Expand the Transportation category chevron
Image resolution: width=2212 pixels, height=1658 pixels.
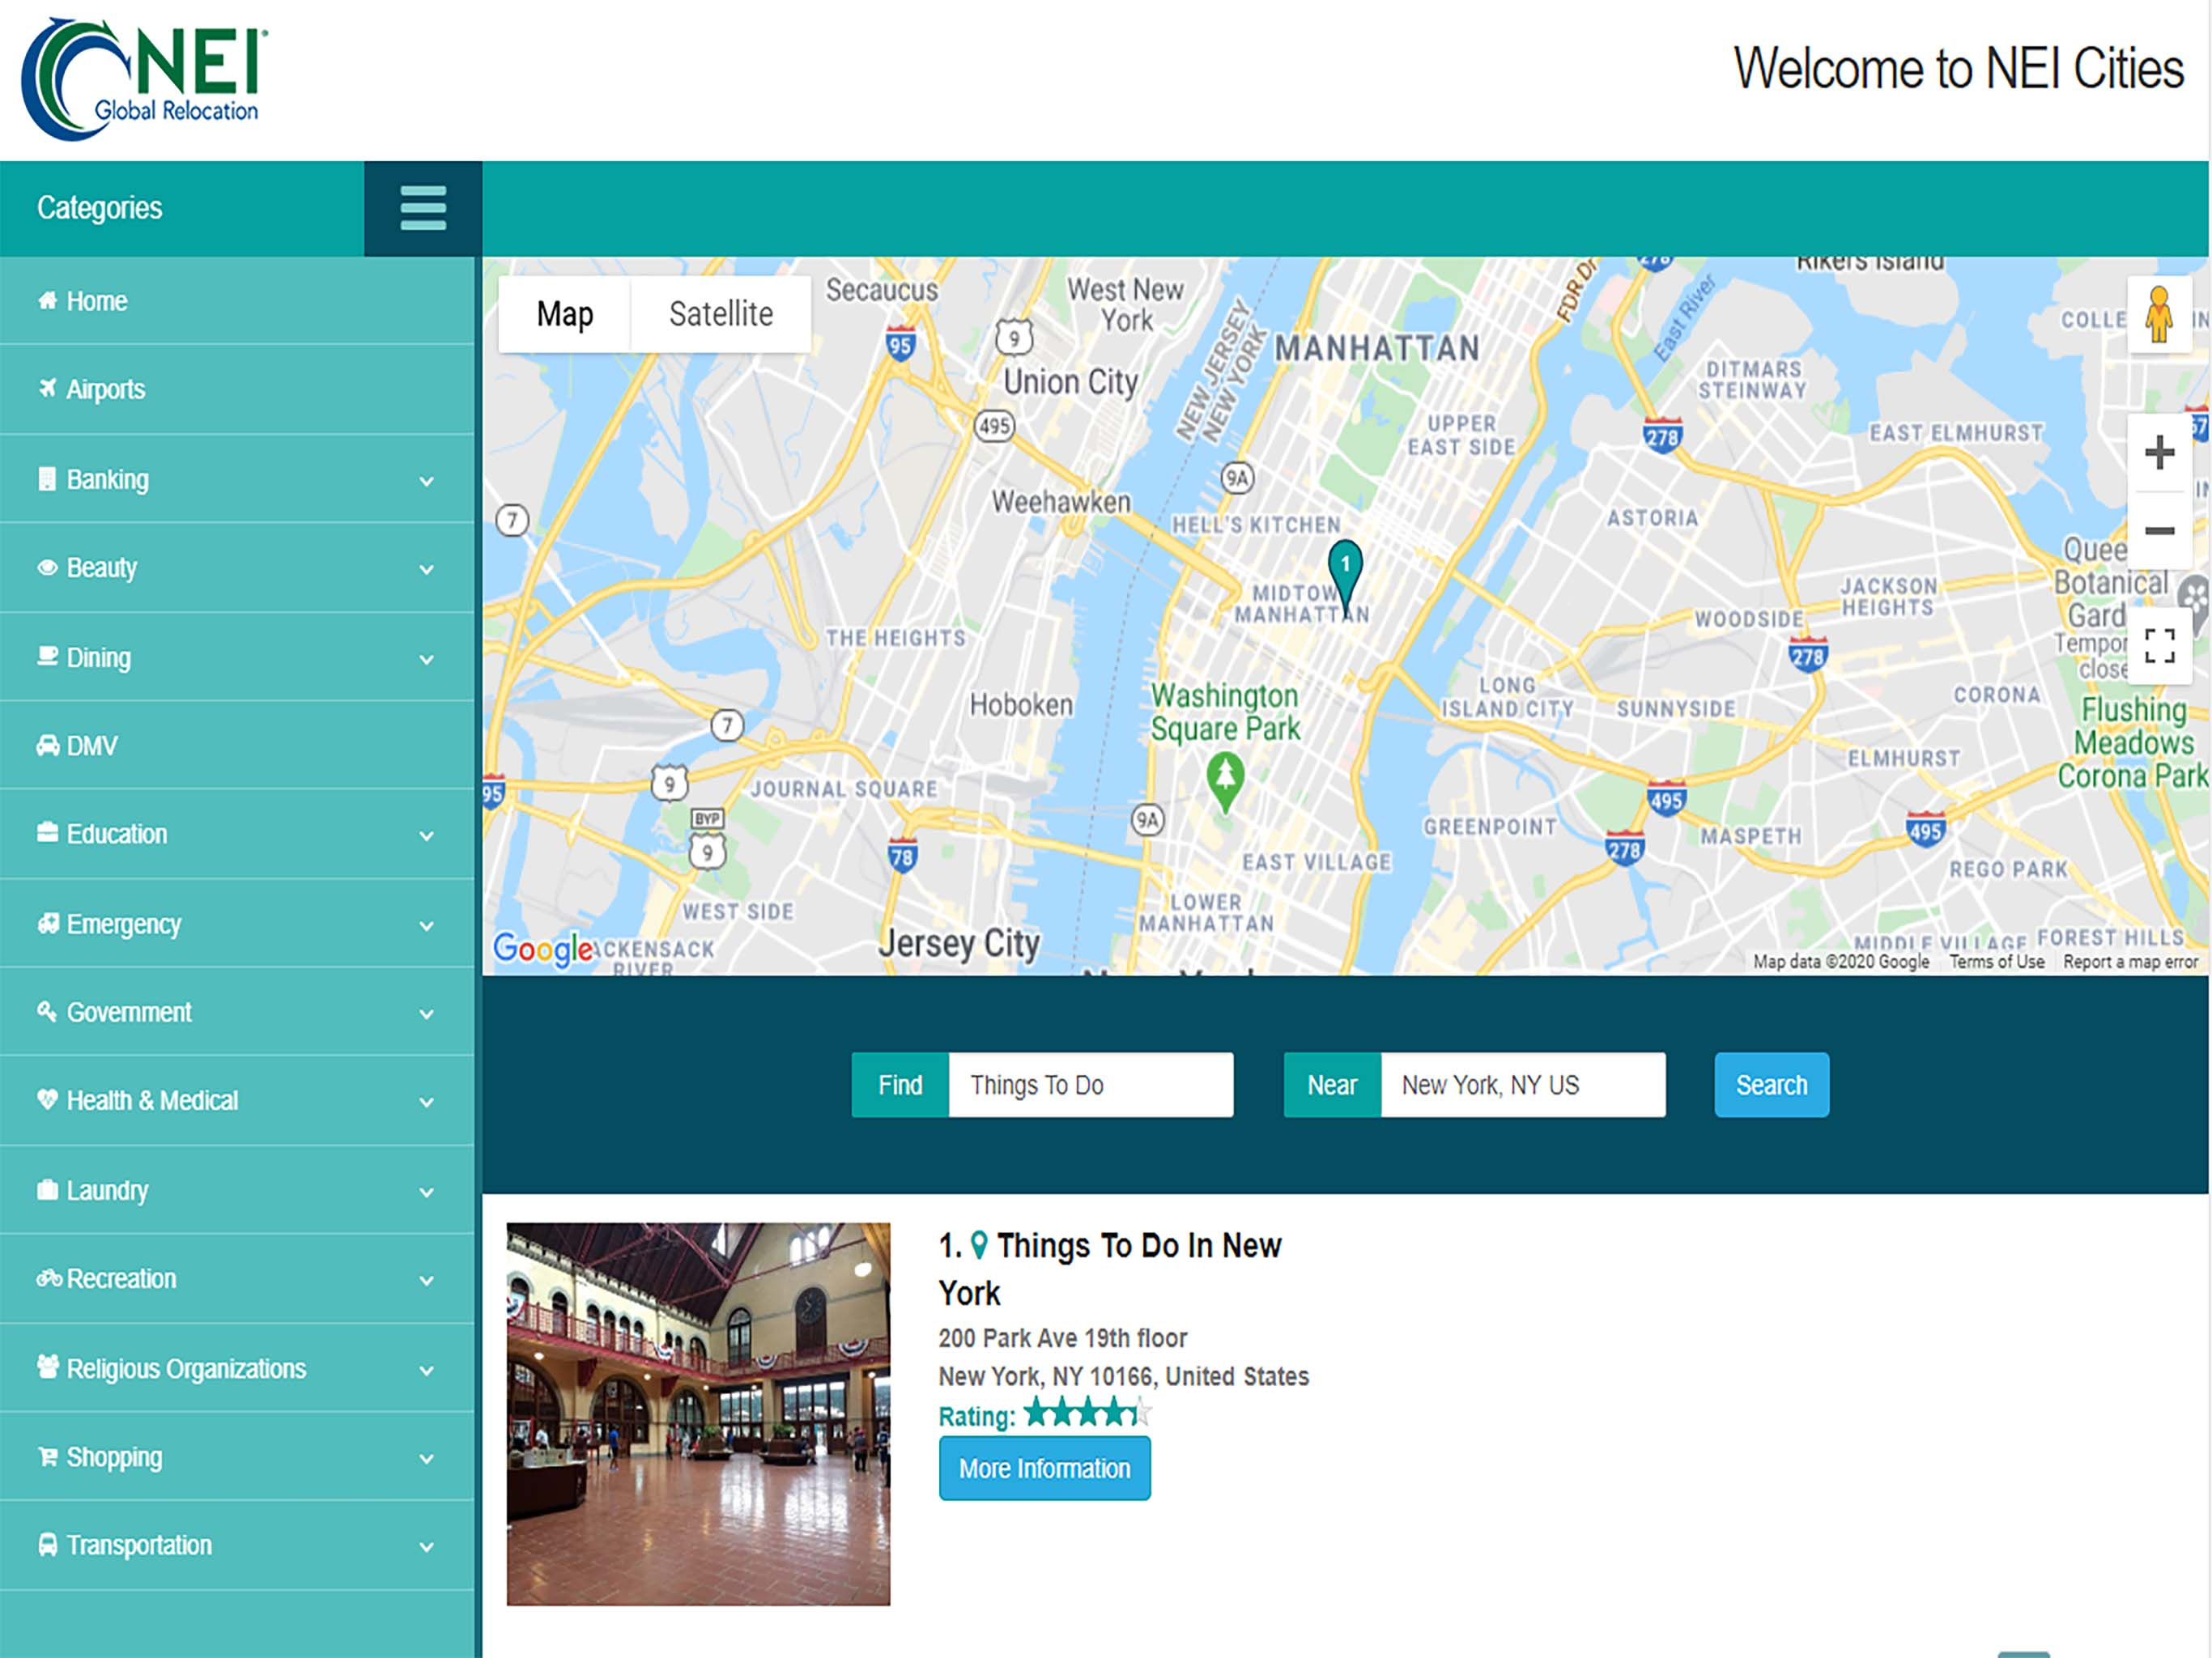pos(427,1546)
